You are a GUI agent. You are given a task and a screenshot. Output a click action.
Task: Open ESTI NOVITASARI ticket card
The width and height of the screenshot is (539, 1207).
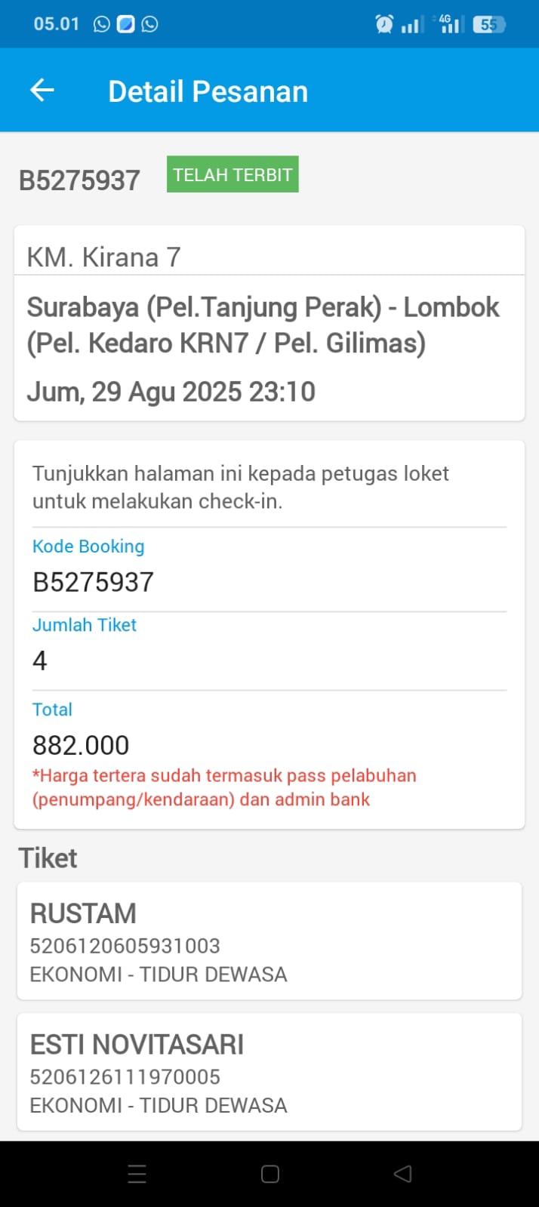(x=269, y=1073)
